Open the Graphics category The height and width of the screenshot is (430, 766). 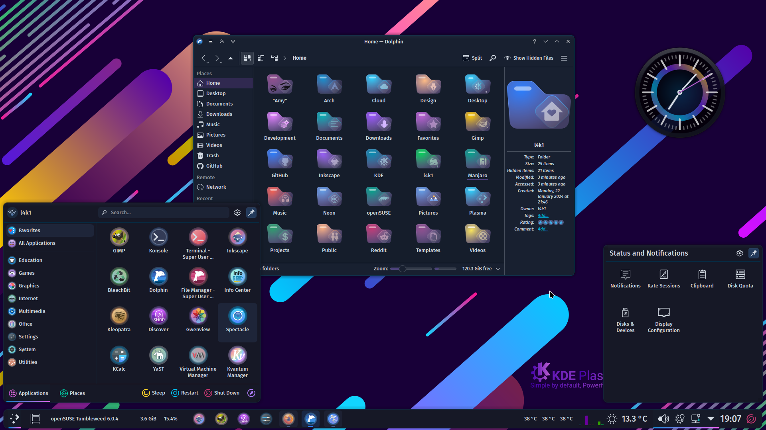50,286
